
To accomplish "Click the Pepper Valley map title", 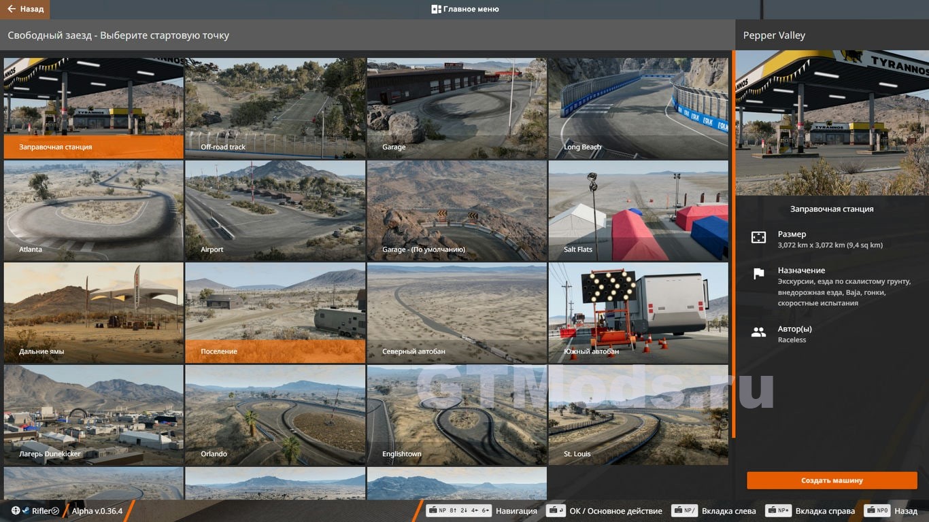I will [x=774, y=35].
